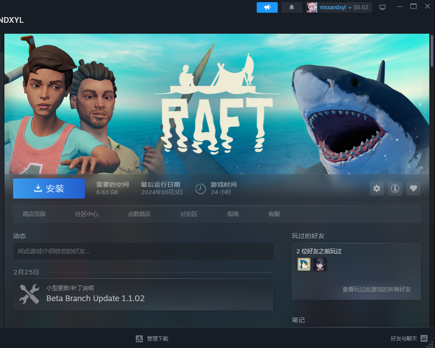Minimize the Steam window
Image resolution: width=435 pixels, height=348 pixels.
tap(400, 7)
